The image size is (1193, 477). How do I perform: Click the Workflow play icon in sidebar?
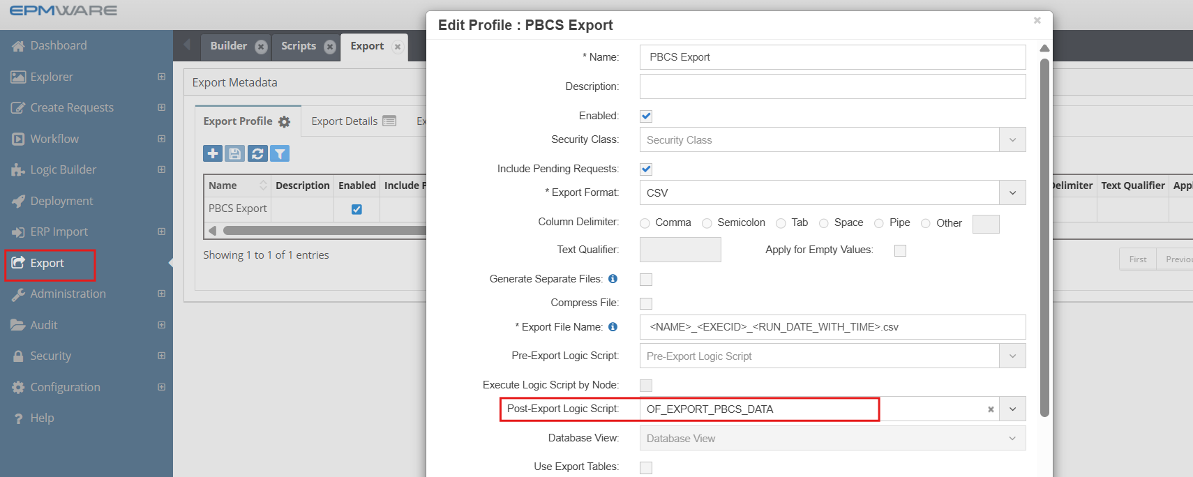click(18, 139)
